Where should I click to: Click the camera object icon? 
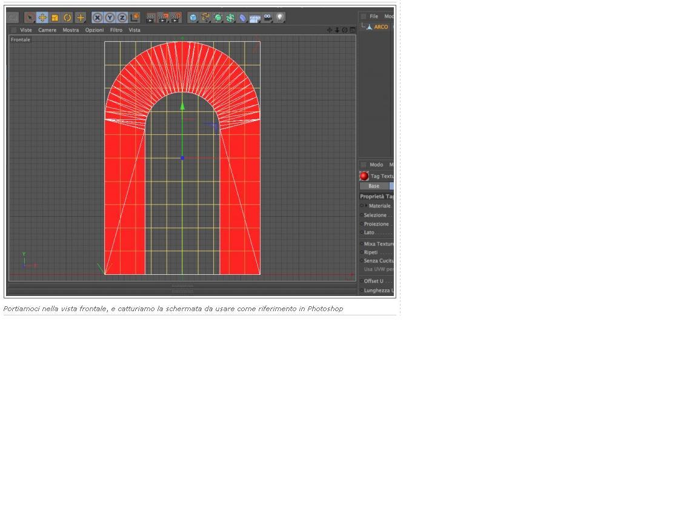(x=267, y=18)
